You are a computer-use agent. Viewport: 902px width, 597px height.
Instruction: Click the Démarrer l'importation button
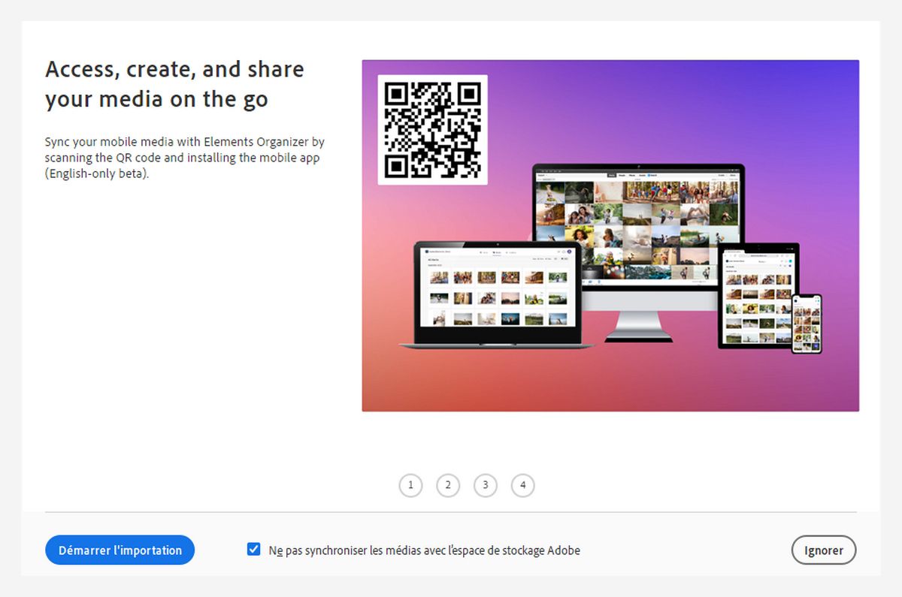pyautogui.click(x=120, y=550)
